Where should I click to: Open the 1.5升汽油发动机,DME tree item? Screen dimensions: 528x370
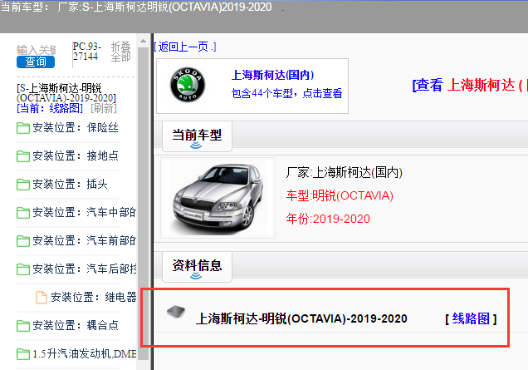[x=84, y=354]
